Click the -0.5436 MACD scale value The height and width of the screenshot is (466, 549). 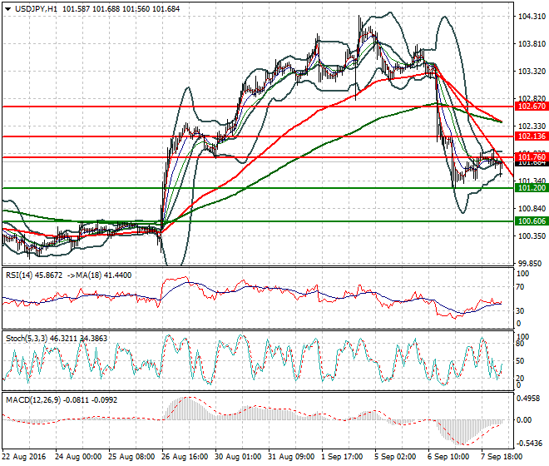click(530, 444)
